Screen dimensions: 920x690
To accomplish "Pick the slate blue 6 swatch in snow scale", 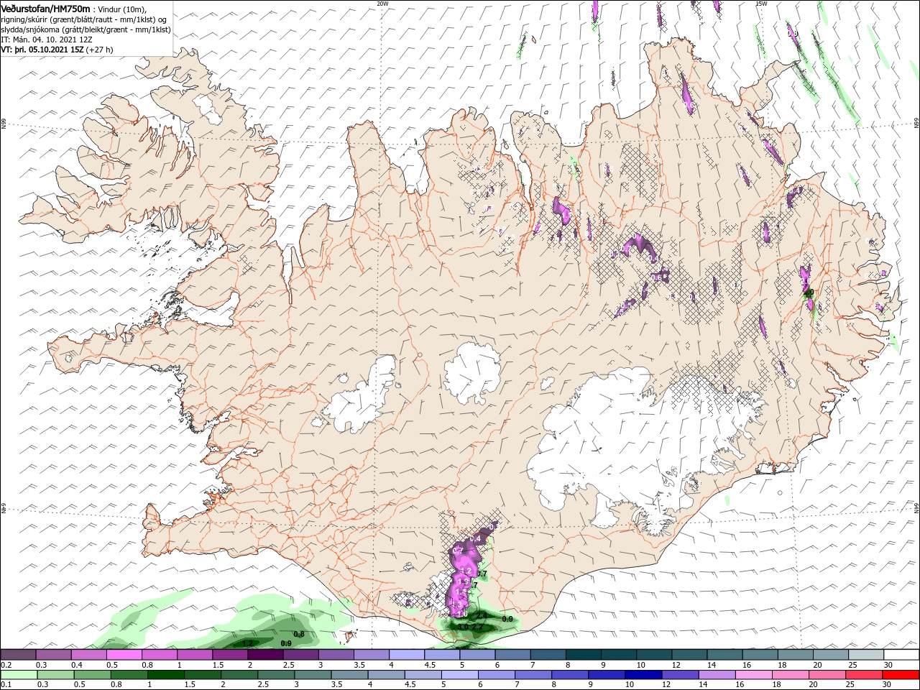I will pos(513,655).
